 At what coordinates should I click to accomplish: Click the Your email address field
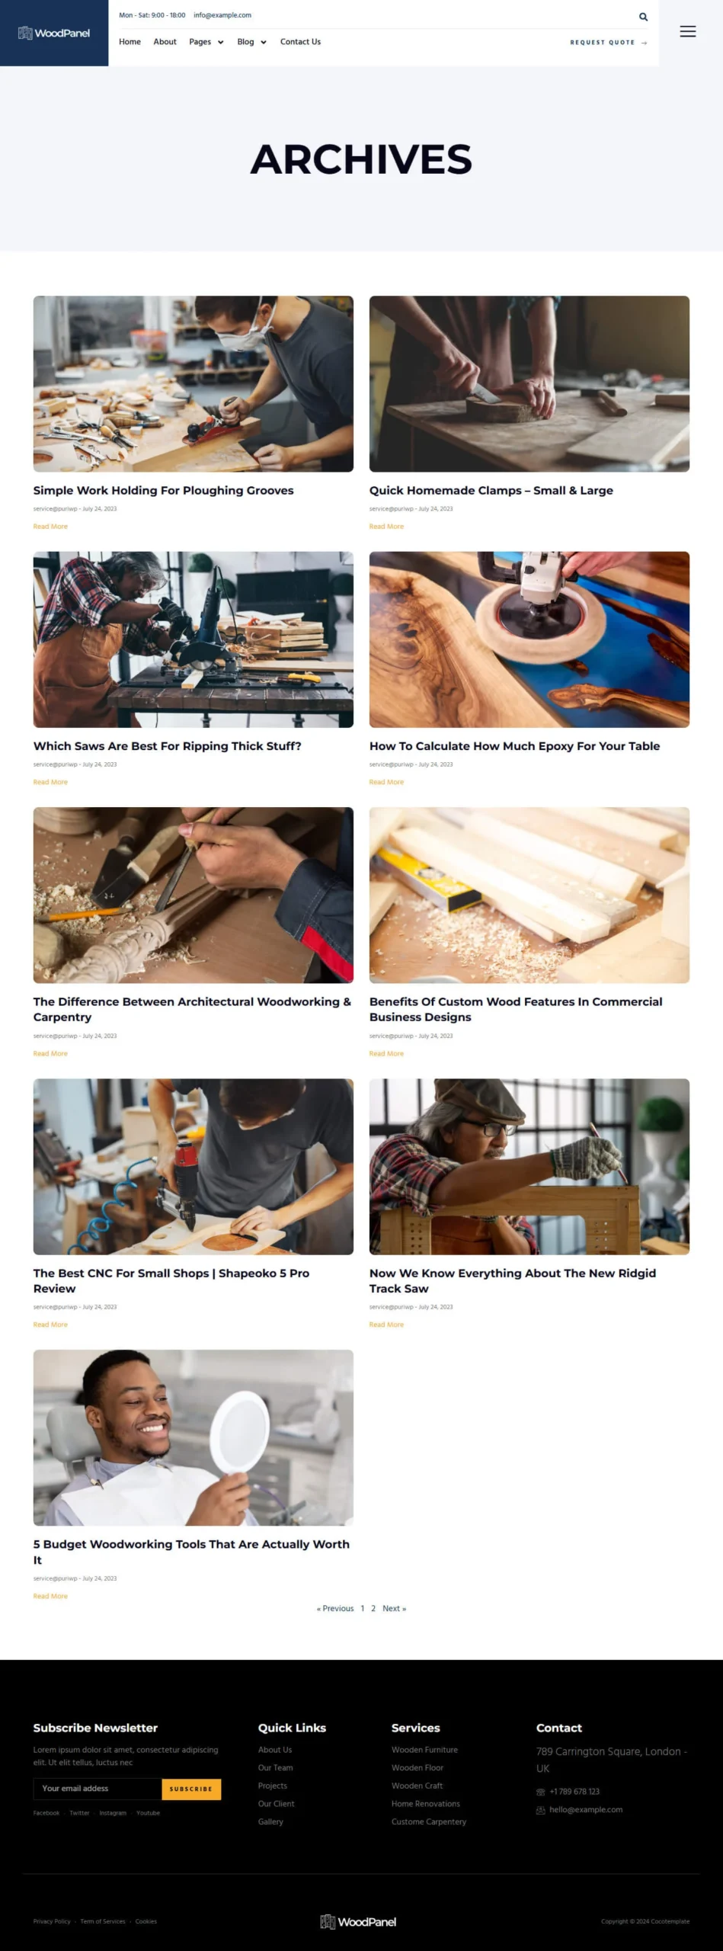(98, 1789)
